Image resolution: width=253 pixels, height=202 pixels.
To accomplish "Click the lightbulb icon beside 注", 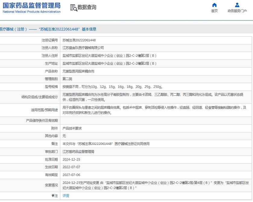I will tap(53, 196).
